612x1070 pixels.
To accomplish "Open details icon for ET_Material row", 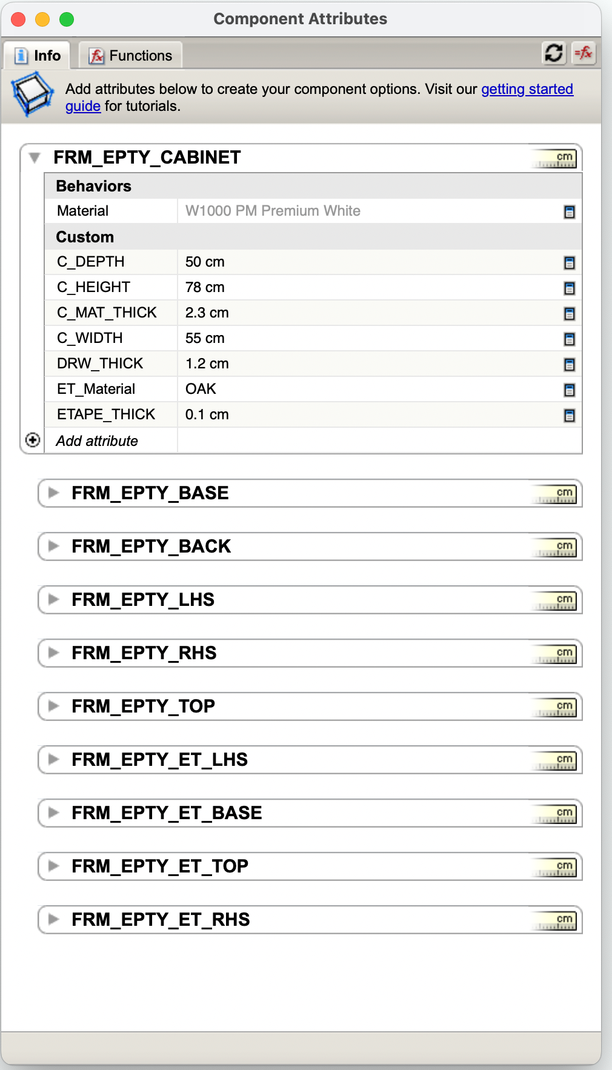I will (x=569, y=390).
